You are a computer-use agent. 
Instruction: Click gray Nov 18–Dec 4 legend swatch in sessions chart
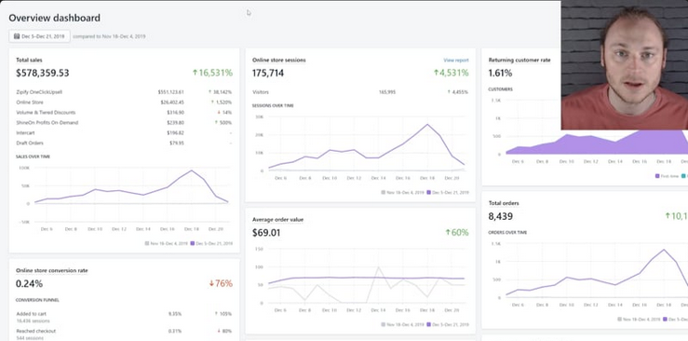pyautogui.click(x=383, y=192)
